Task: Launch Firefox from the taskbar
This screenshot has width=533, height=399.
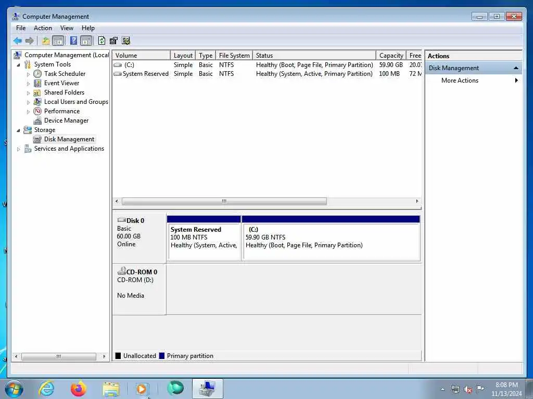Action: (x=79, y=389)
